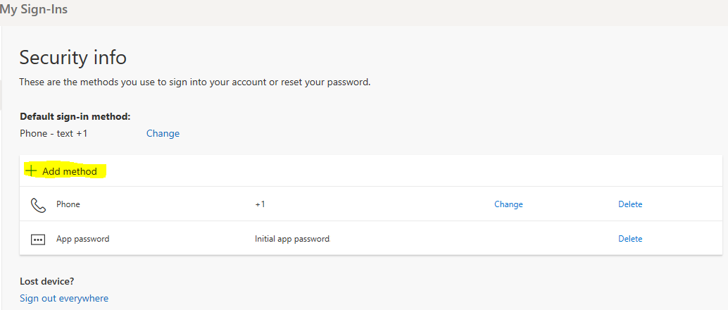728x310 pixels.
Task: Click the Lost device? label
Action: coord(47,281)
